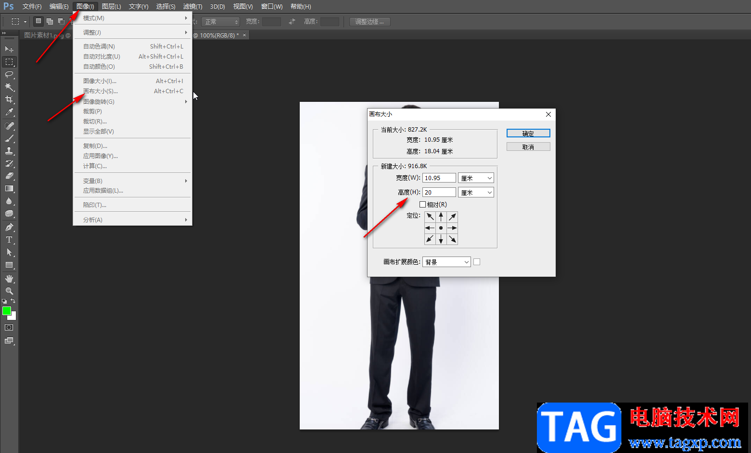Open the width unit dropdown (厘米)
This screenshot has width=751, height=453.
tap(476, 178)
